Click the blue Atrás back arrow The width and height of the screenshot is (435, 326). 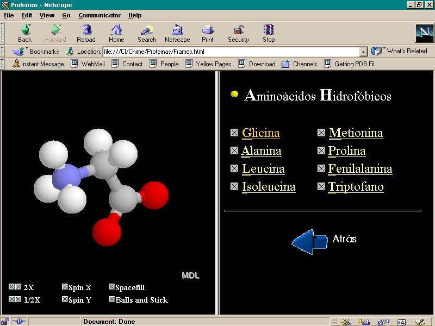click(309, 240)
